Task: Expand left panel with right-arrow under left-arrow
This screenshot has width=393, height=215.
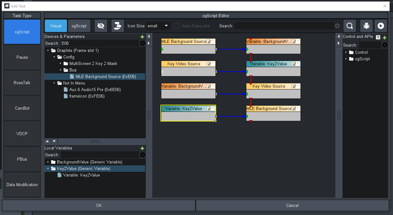Action: click(x=149, y=43)
